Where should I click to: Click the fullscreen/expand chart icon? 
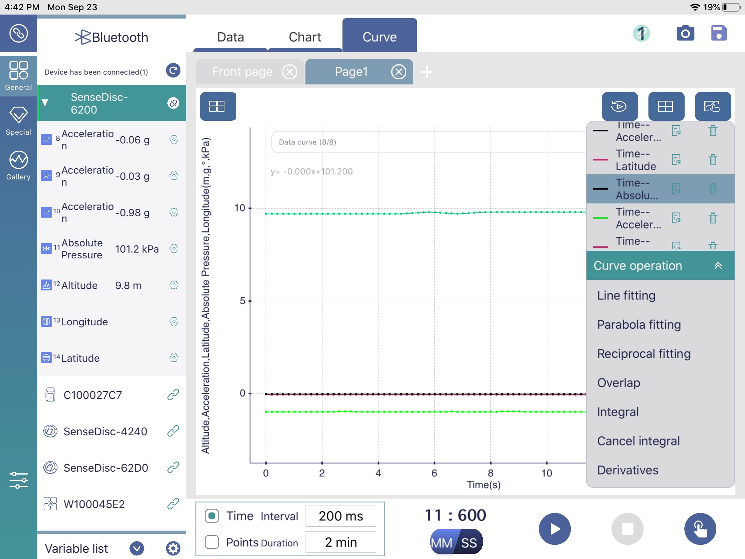(x=712, y=107)
